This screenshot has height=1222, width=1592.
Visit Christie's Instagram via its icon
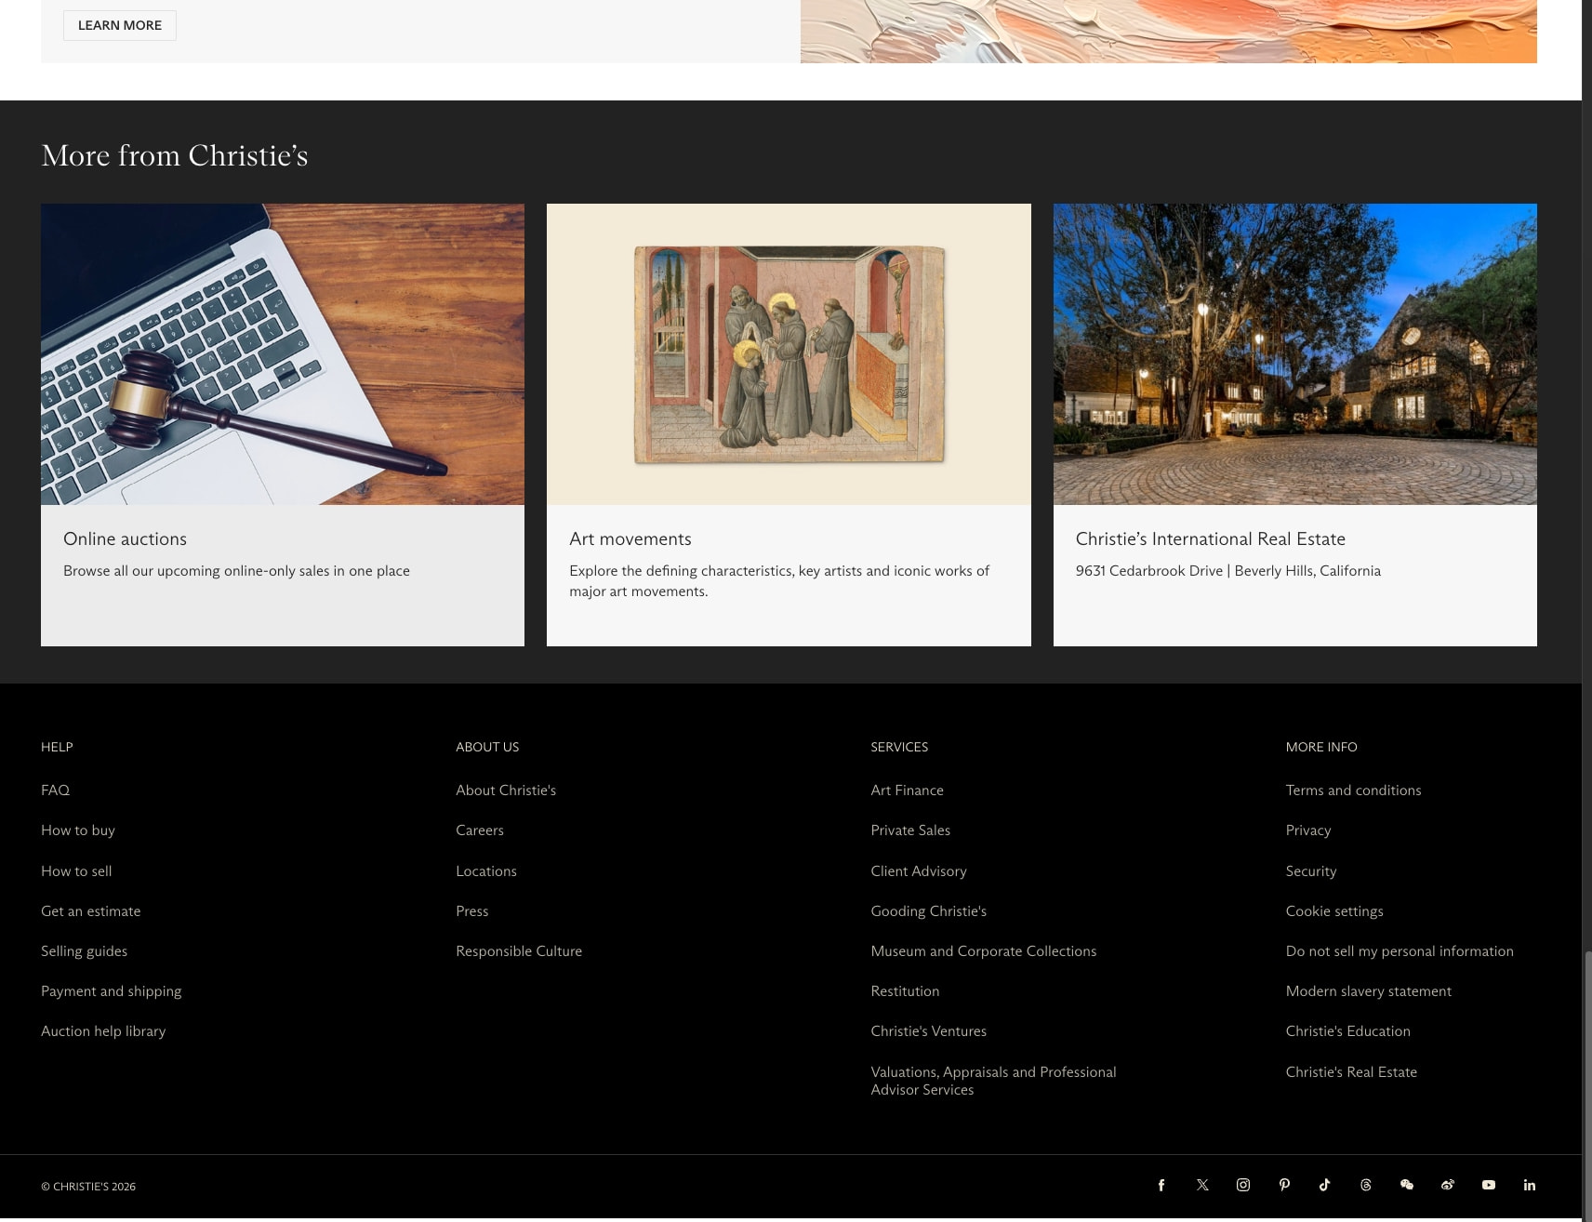point(1243,1185)
